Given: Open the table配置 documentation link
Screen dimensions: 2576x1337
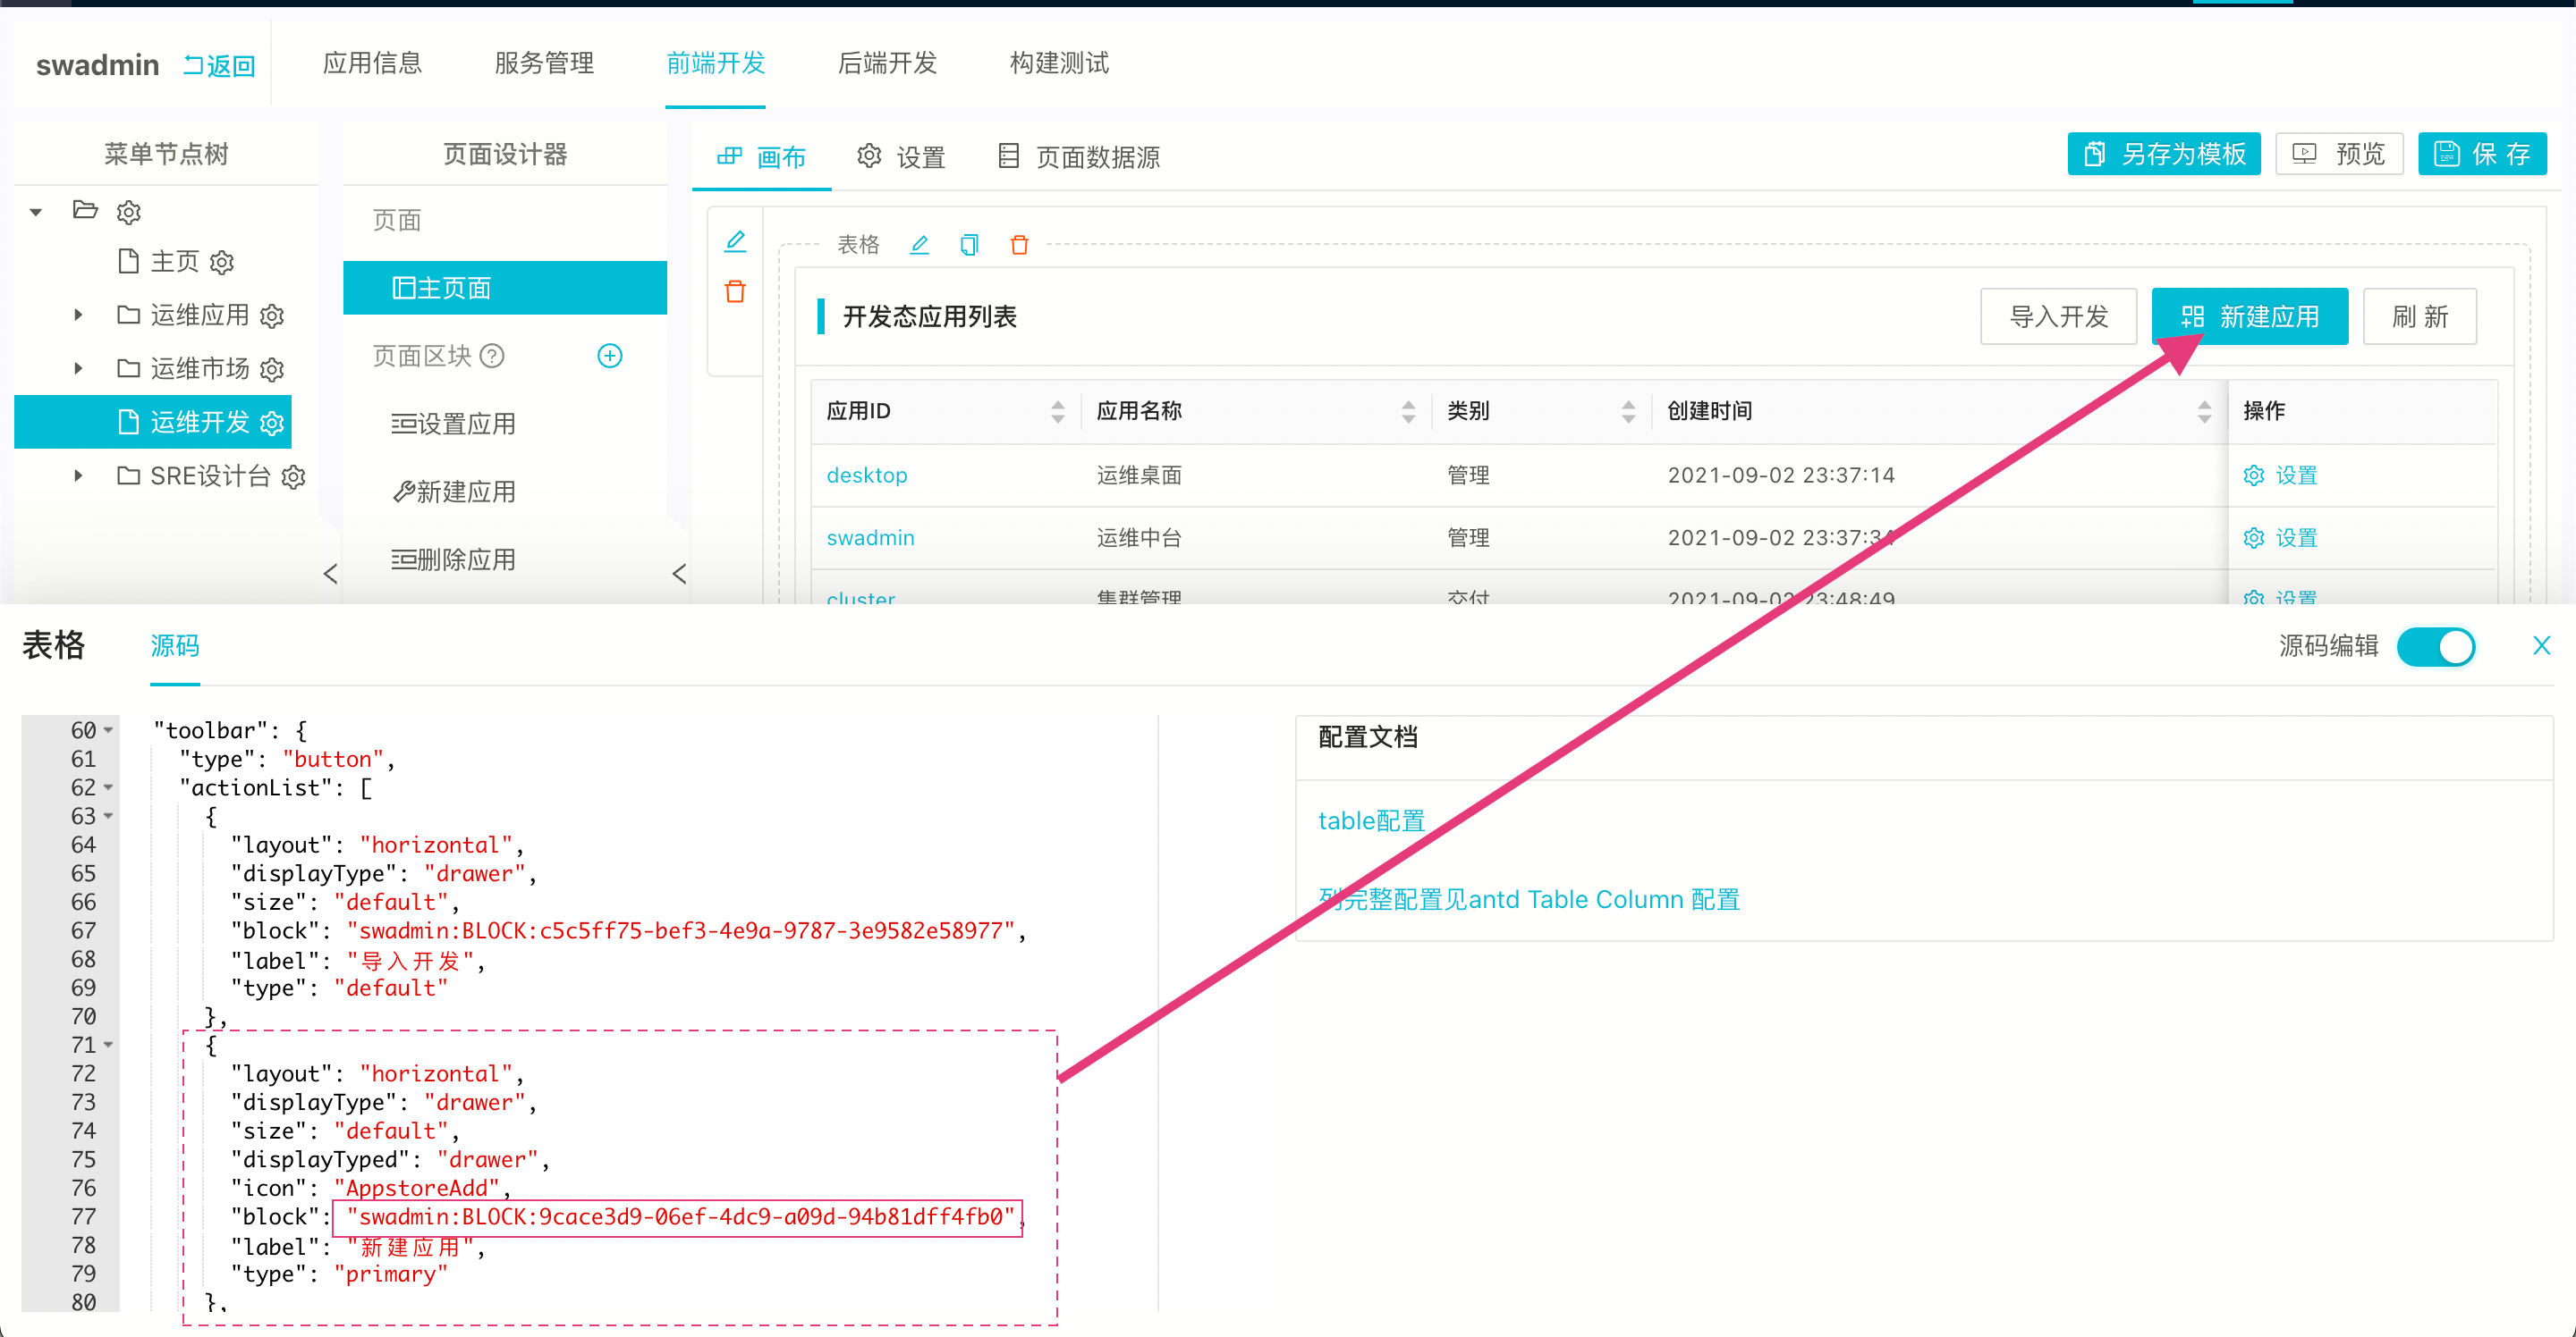Looking at the screenshot, I should (x=1371, y=821).
